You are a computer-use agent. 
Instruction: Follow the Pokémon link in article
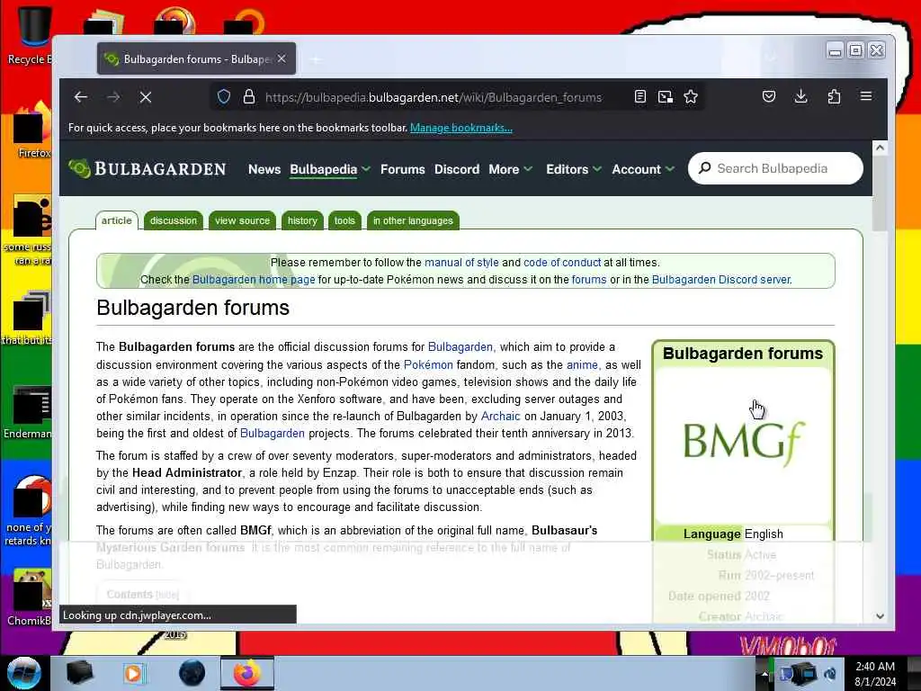coord(428,364)
